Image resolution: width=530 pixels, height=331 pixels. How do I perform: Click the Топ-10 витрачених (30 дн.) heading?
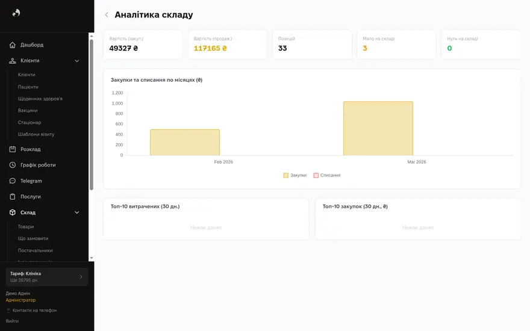(145, 206)
